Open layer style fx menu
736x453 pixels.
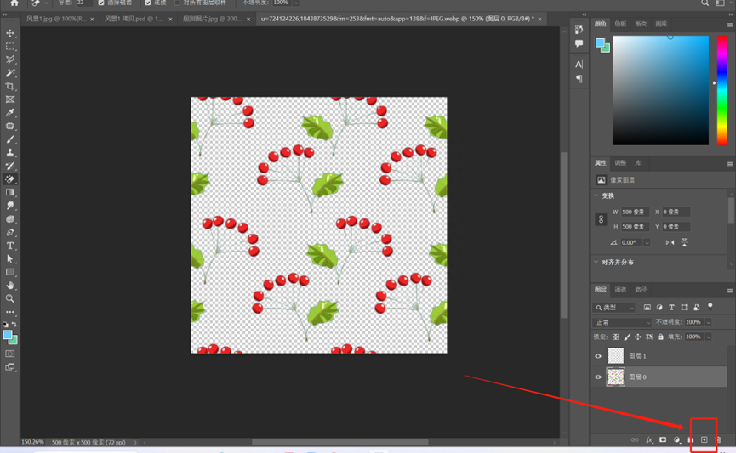pos(649,439)
